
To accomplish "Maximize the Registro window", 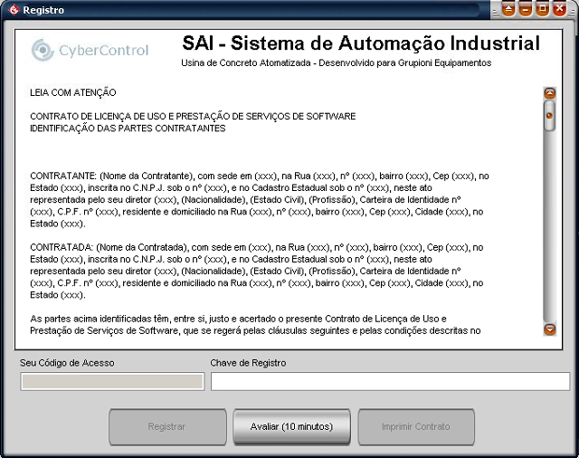I will click(x=543, y=10).
